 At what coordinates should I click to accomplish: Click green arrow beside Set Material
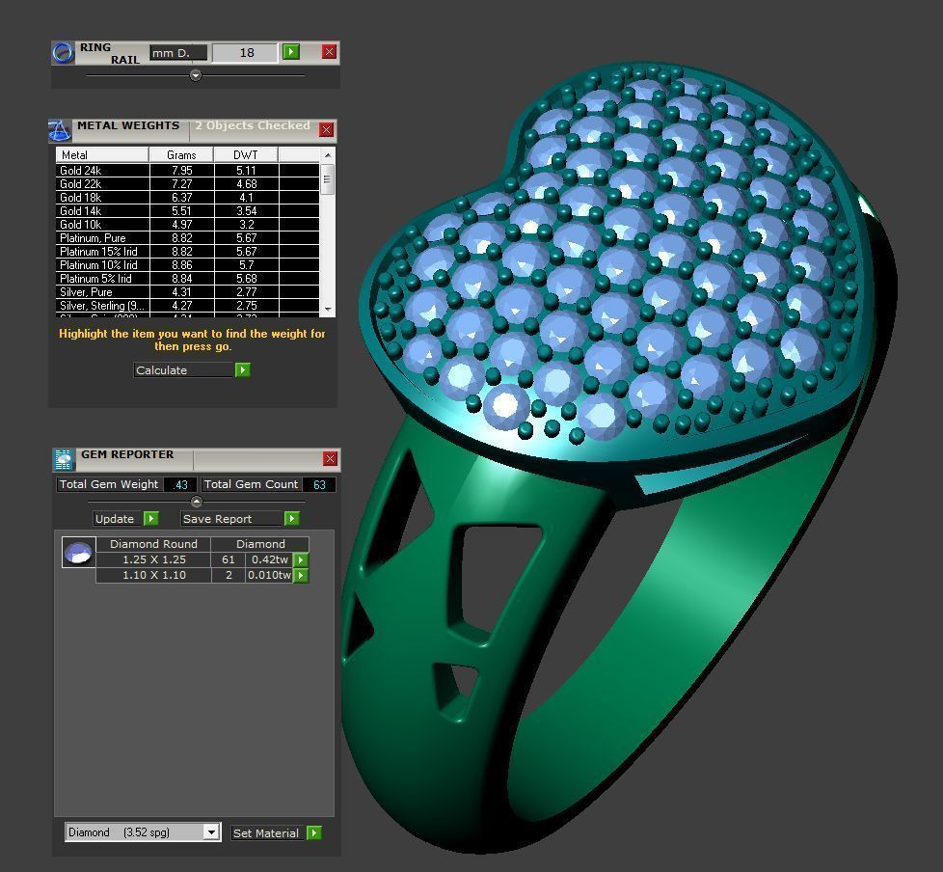pos(314,832)
